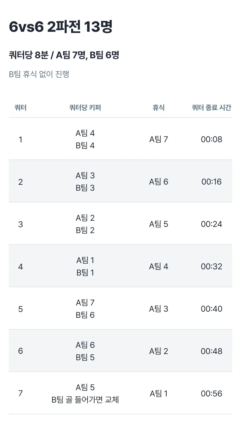Click the 00:56 end time in the last row
This screenshot has height=432, width=241.
(x=212, y=394)
